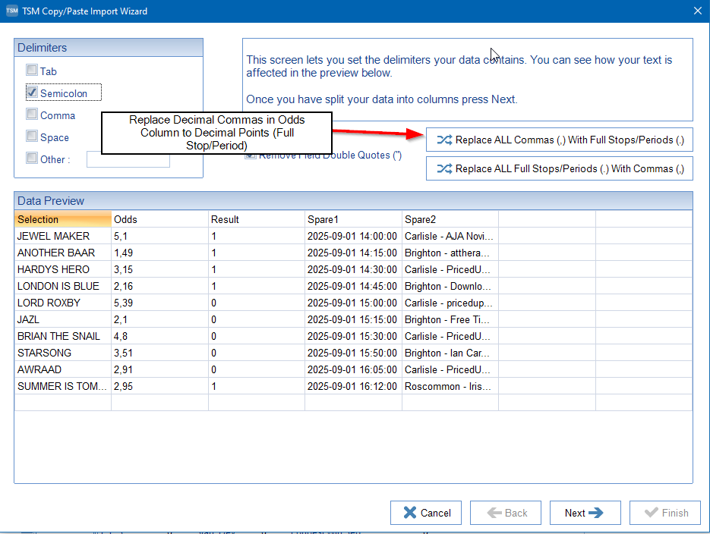This screenshot has height=534, width=710.
Task: Click the TSM app icon in title bar
Action: click(11, 11)
